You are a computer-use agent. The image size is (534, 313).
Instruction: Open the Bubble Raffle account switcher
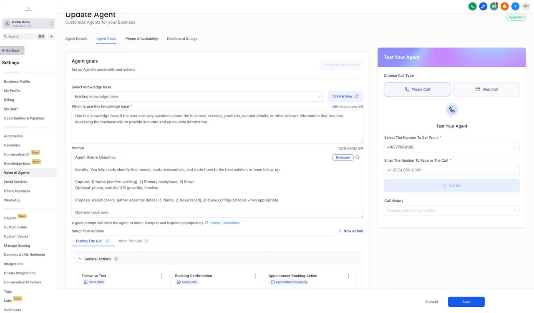click(28, 24)
